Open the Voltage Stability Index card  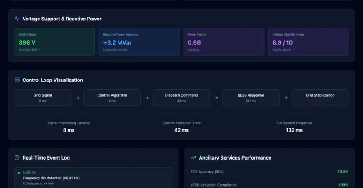[x=308, y=42]
